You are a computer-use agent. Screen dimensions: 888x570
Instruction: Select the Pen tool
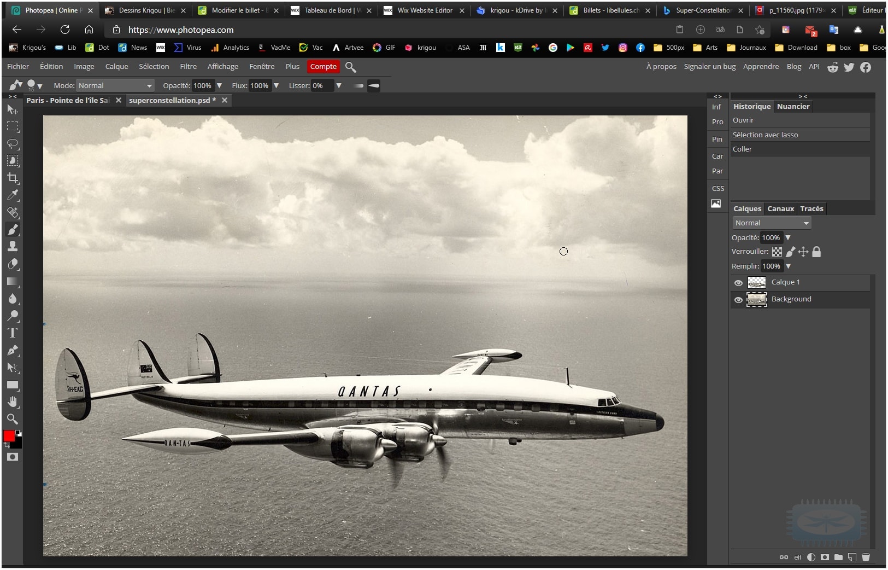tap(13, 350)
